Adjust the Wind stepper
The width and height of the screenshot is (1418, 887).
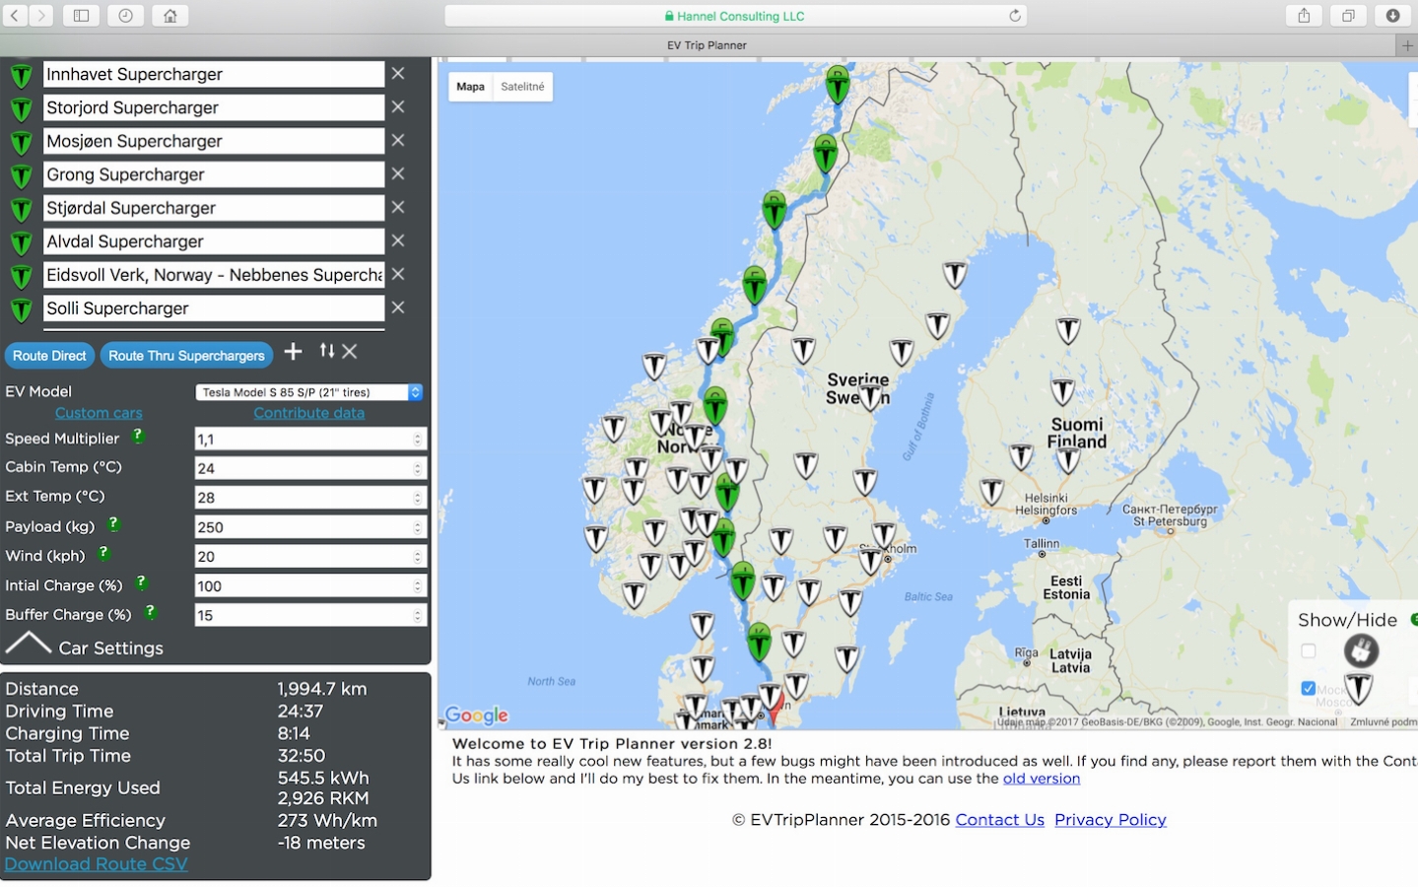pyautogui.click(x=418, y=557)
